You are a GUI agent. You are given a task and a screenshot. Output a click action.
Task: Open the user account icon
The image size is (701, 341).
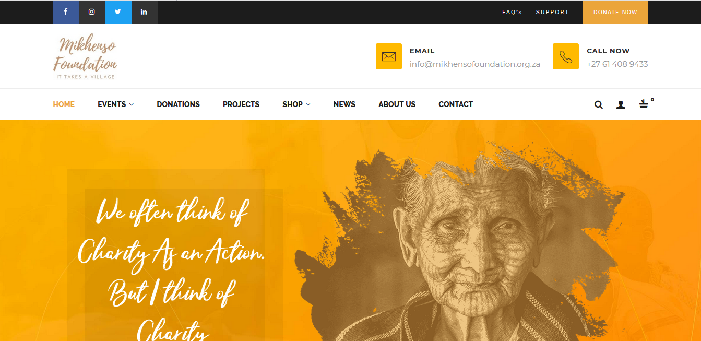pyautogui.click(x=621, y=104)
